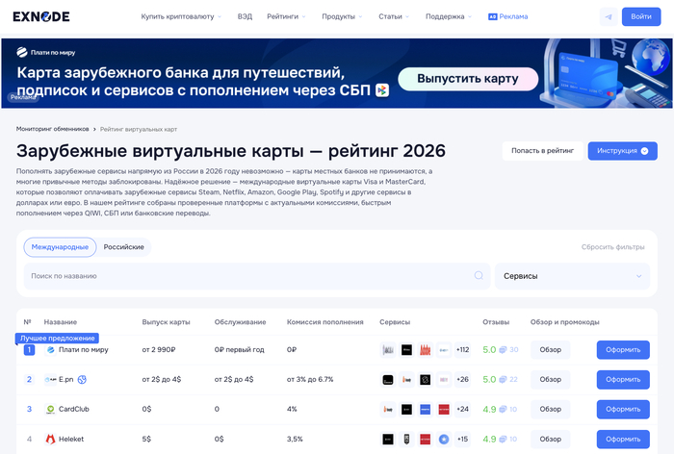Click the Мониторинг обменников breadcrumb link

point(52,129)
